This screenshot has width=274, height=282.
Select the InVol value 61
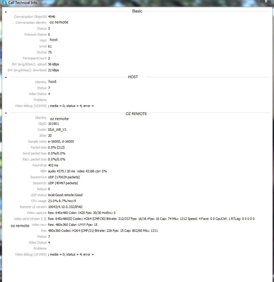pos(50,46)
